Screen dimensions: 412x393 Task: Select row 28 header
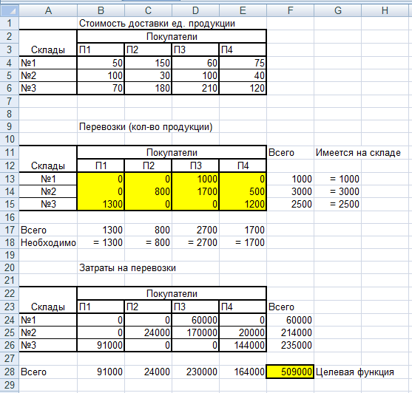(x=10, y=372)
